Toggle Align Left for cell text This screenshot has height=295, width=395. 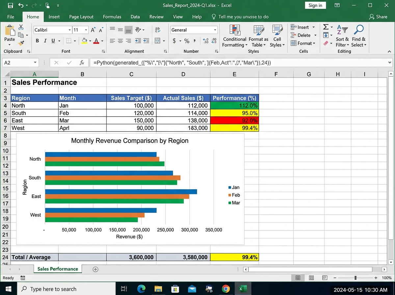click(112, 41)
